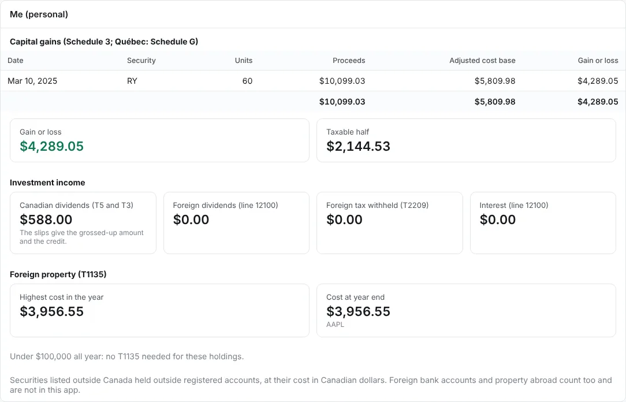626x402 pixels.
Task: Click the RY row gain value $4,289.05
Action: (x=598, y=81)
